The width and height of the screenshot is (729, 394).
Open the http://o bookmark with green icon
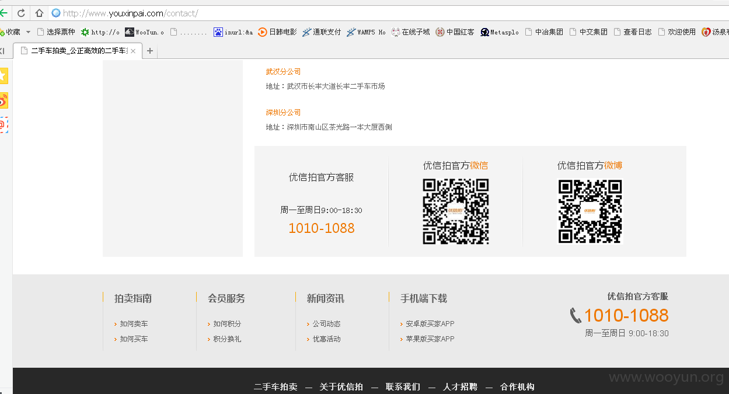pos(100,32)
